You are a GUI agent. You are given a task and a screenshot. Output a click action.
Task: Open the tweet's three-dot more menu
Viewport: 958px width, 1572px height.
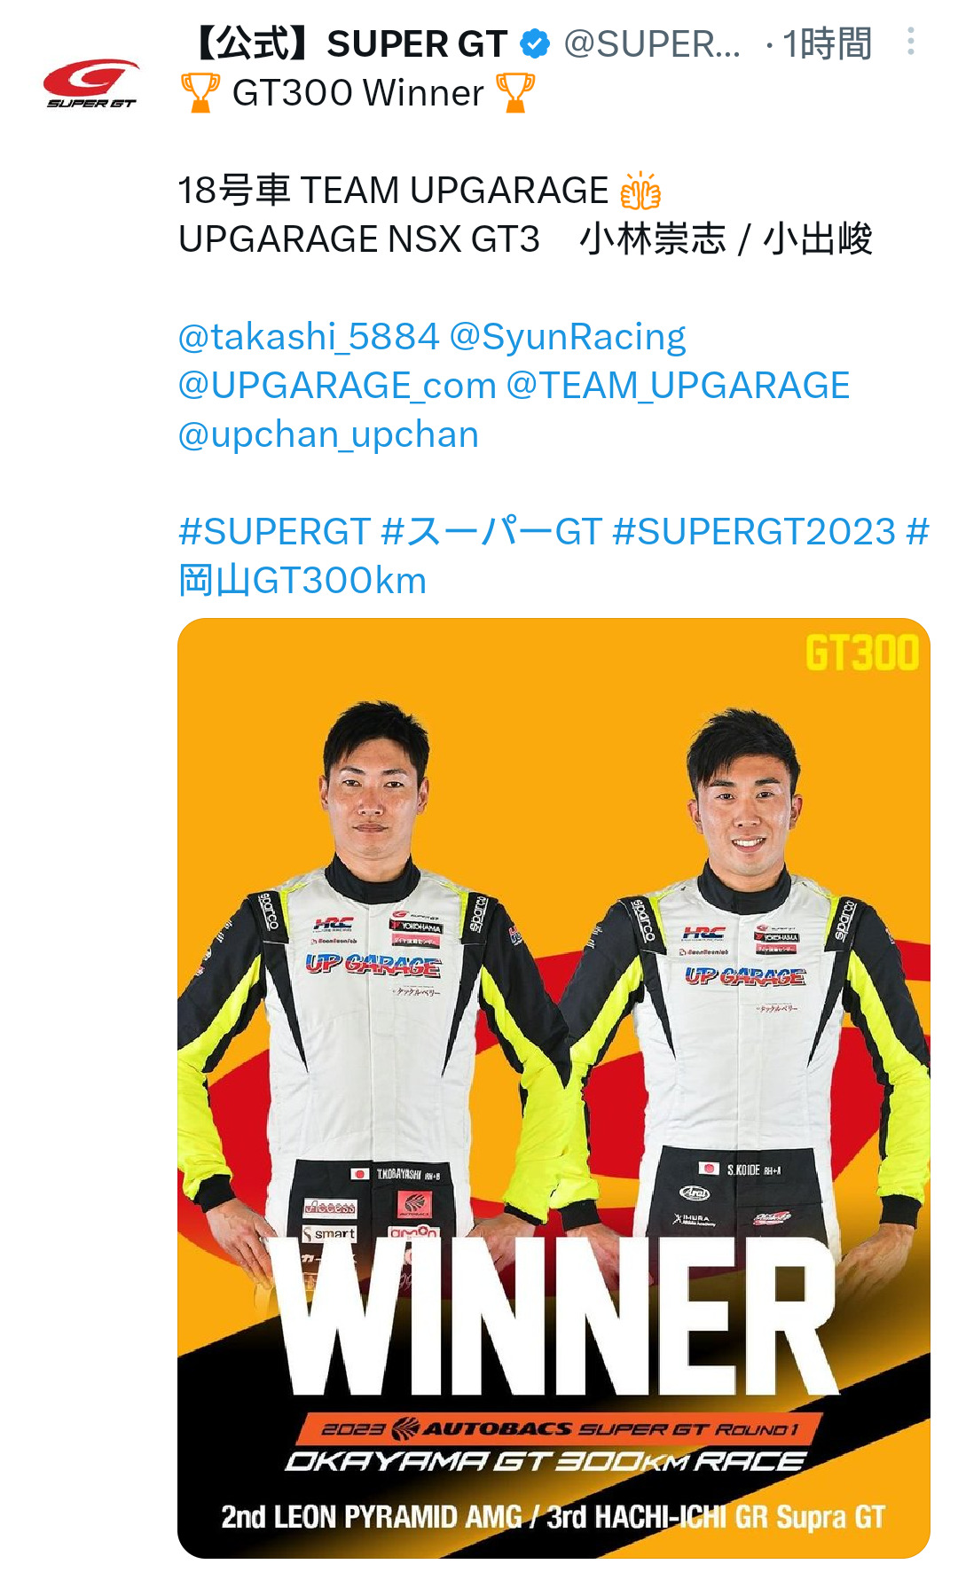910,42
